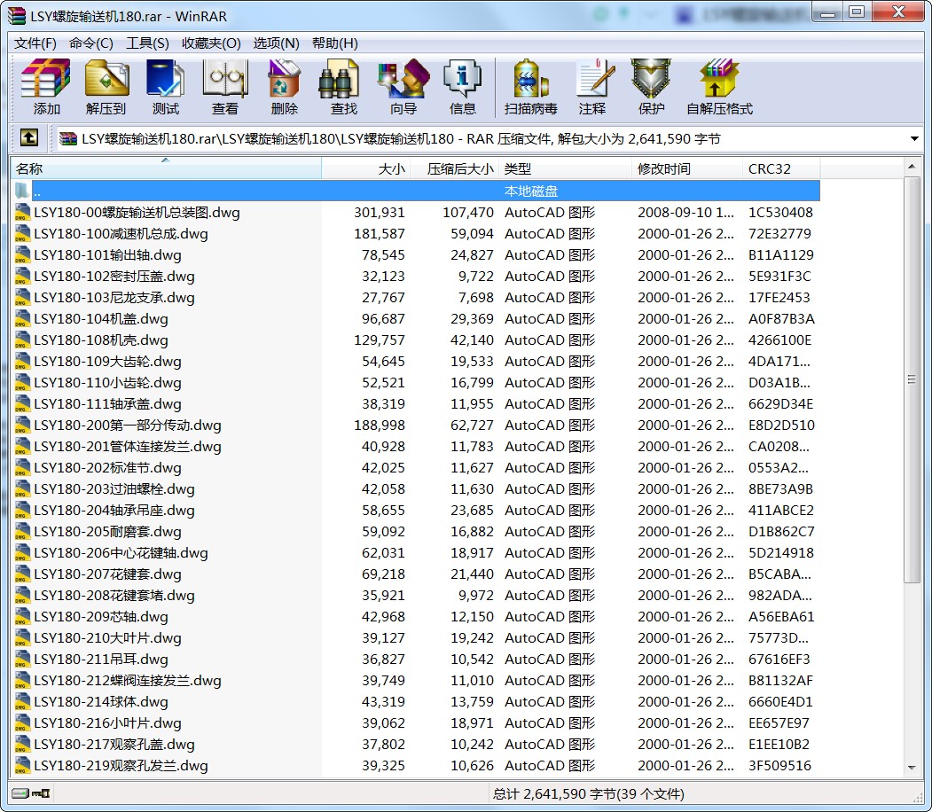The width and height of the screenshot is (932, 812).
Task: Open the 向导 (Wizard) tool
Action: [403, 78]
